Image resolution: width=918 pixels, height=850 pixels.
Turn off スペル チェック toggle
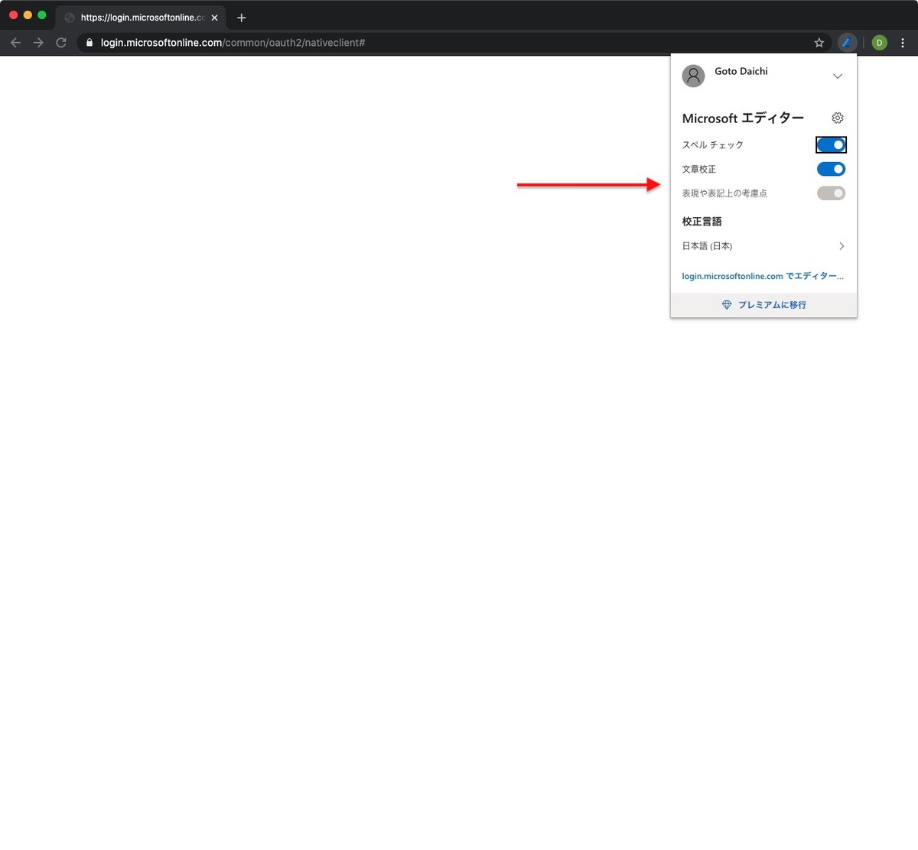pos(831,144)
